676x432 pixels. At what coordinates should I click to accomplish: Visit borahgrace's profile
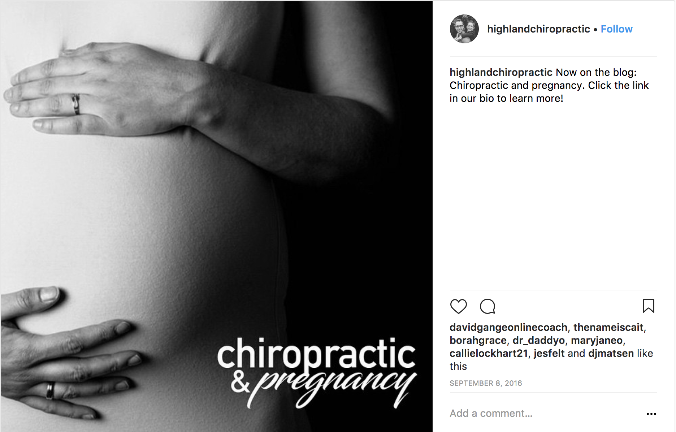(x=478, y=340)
